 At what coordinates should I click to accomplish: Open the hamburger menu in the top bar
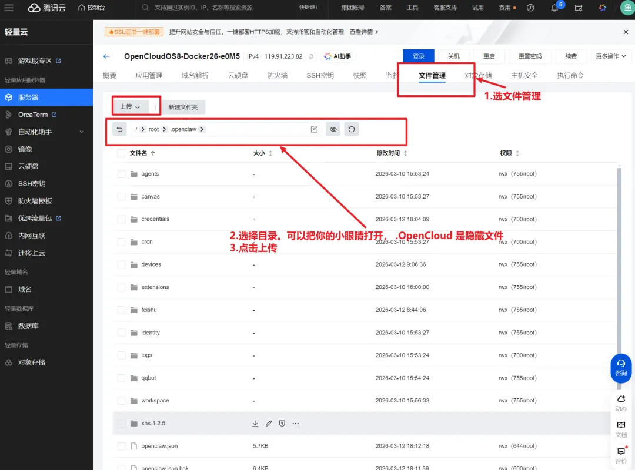click(8, 8)
